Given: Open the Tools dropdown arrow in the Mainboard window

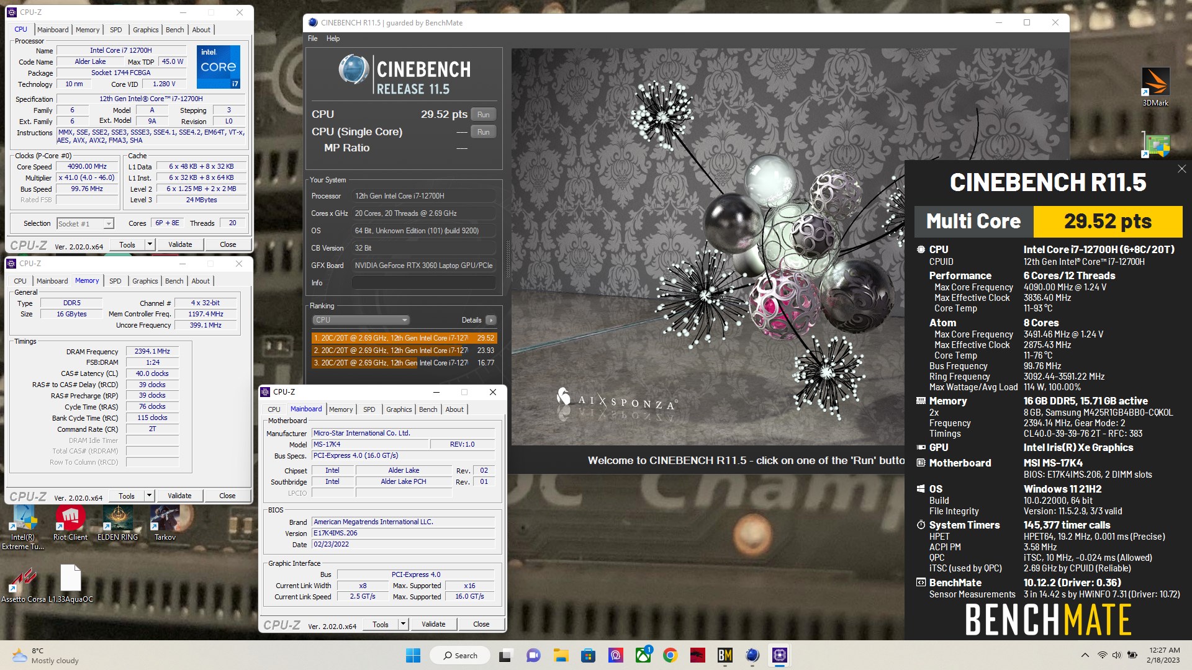Looking at the screenshot, I should click(x=403, y=624).
